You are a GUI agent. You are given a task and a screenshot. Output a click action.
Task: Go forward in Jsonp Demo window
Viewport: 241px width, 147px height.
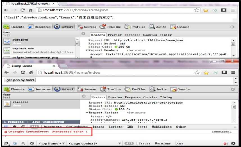15,72
